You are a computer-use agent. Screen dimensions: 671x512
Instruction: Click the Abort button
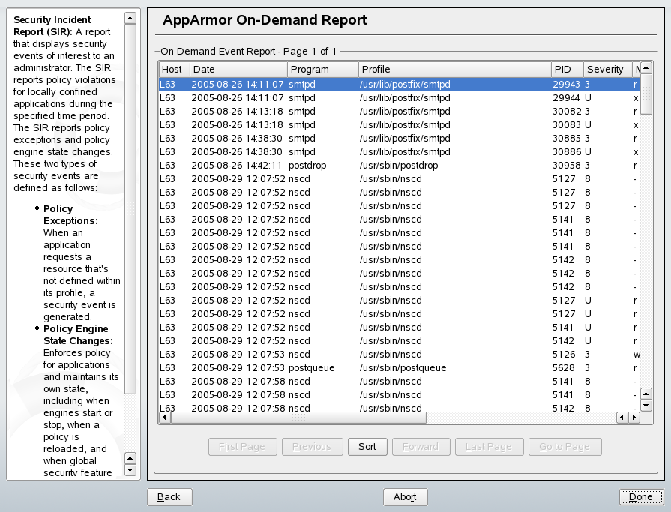point(405,496)
